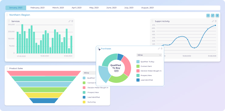This screenshot has height=111, width=225.
Task: Select the July, 2021 tab
Action: click(x=129, y=8)
